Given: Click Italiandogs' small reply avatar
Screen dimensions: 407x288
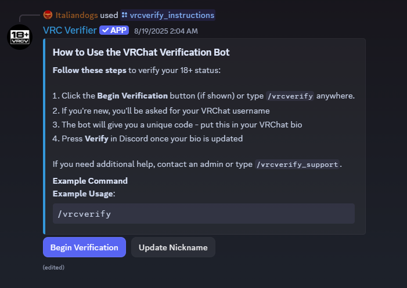Looking at the screenshot, I should [x=48, y=15].
